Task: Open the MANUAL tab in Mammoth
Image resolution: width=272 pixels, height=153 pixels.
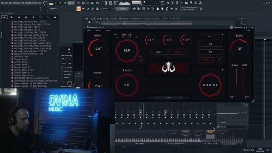Action: 98,31
